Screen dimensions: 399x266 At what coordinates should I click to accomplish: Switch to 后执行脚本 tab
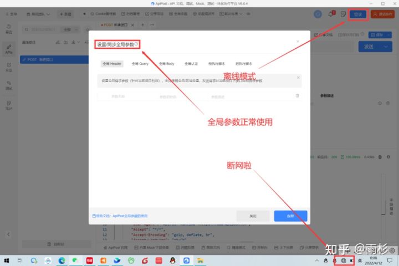click(x=244, y=64)
